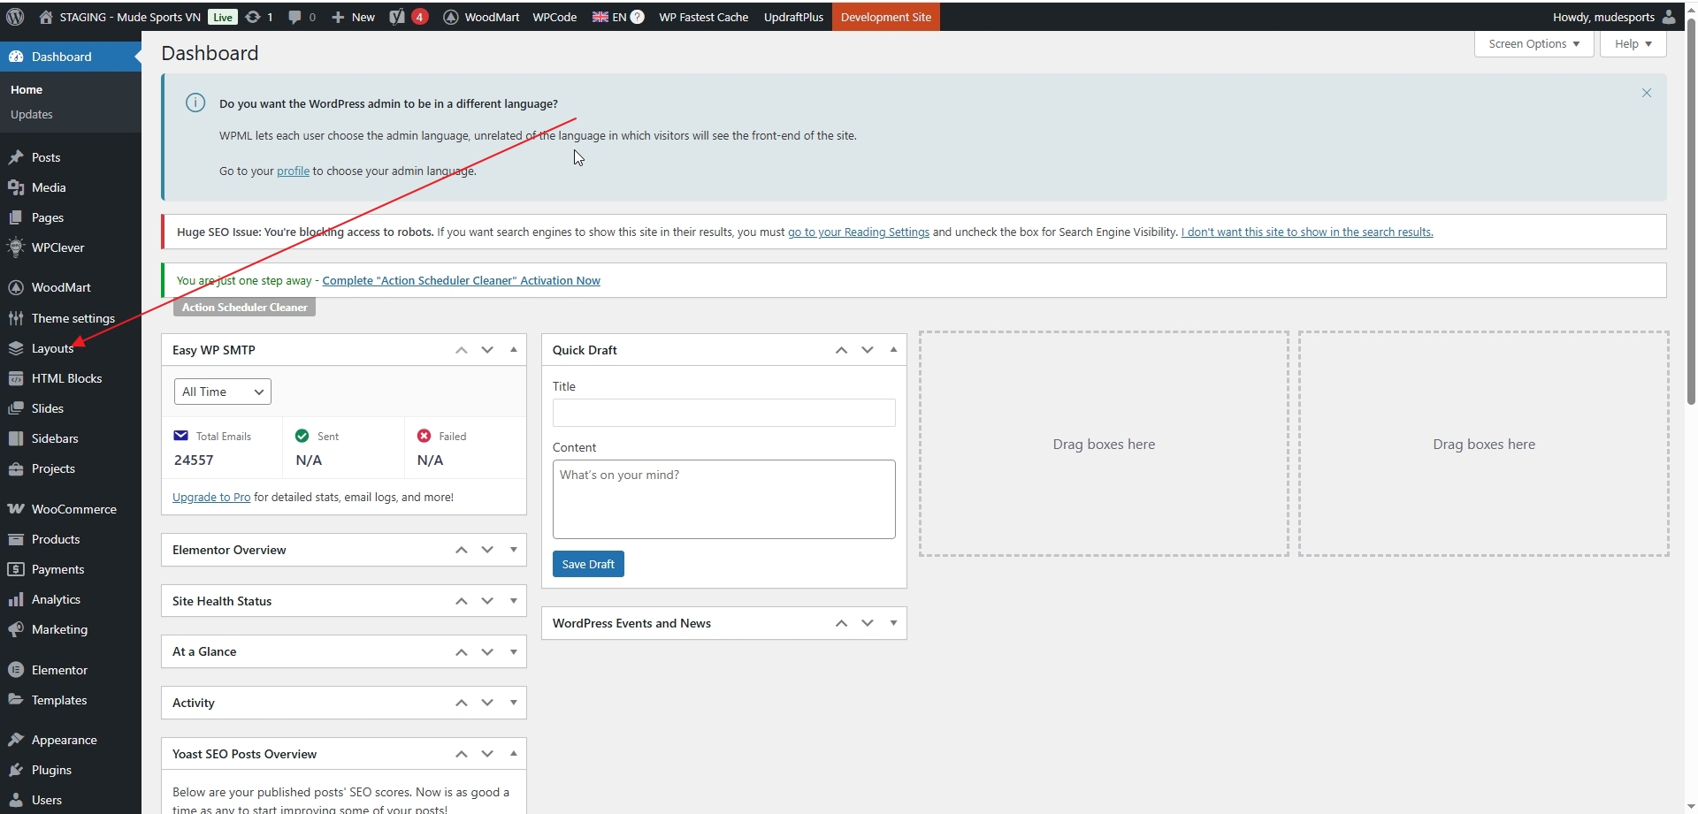Viewport: 1698px width, 814px height.
Task: Click the WooCommerce Woo icon
Action: coord(15,509)
